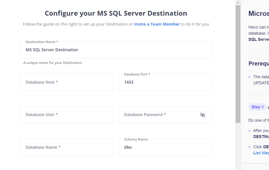Click into the Database Password field
The width and height of the screenshot is (269, 170).
point(165,115)
